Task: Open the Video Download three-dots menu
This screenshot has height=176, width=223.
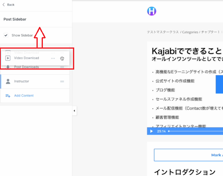Action: click(x=53, y=58)
